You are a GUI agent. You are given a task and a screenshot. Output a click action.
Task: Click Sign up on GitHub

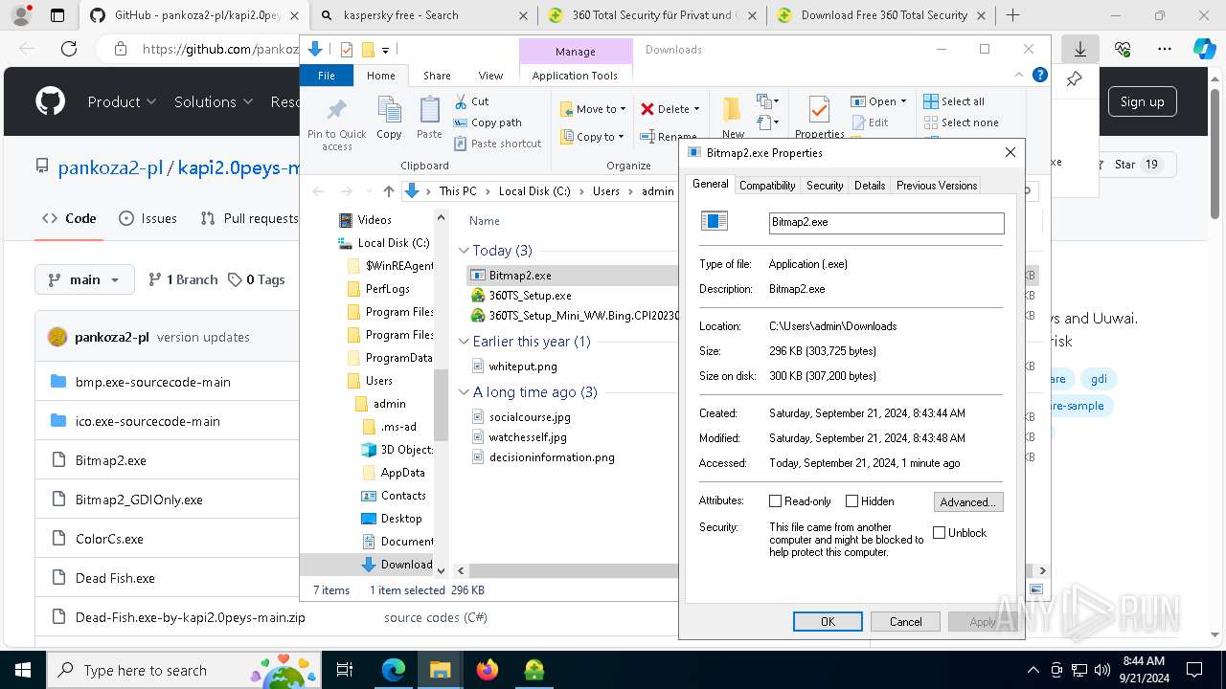[x=1142, y=101]
